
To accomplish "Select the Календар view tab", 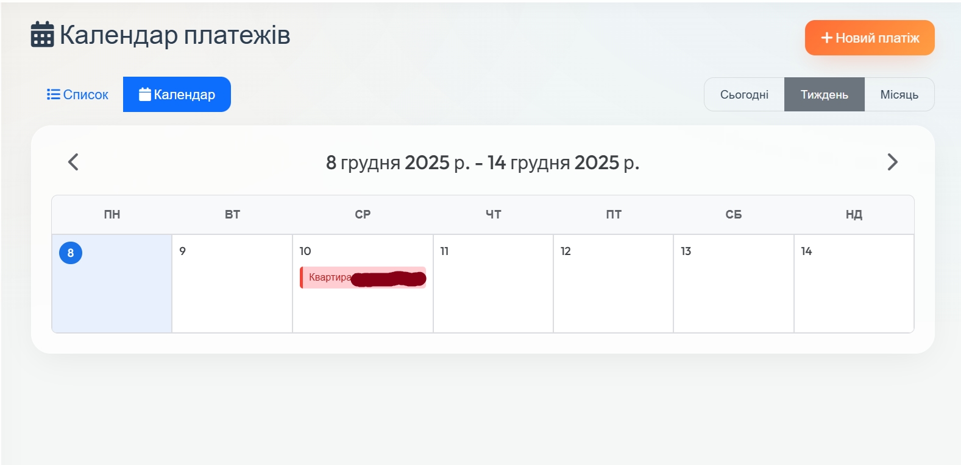I will point(177,94).
